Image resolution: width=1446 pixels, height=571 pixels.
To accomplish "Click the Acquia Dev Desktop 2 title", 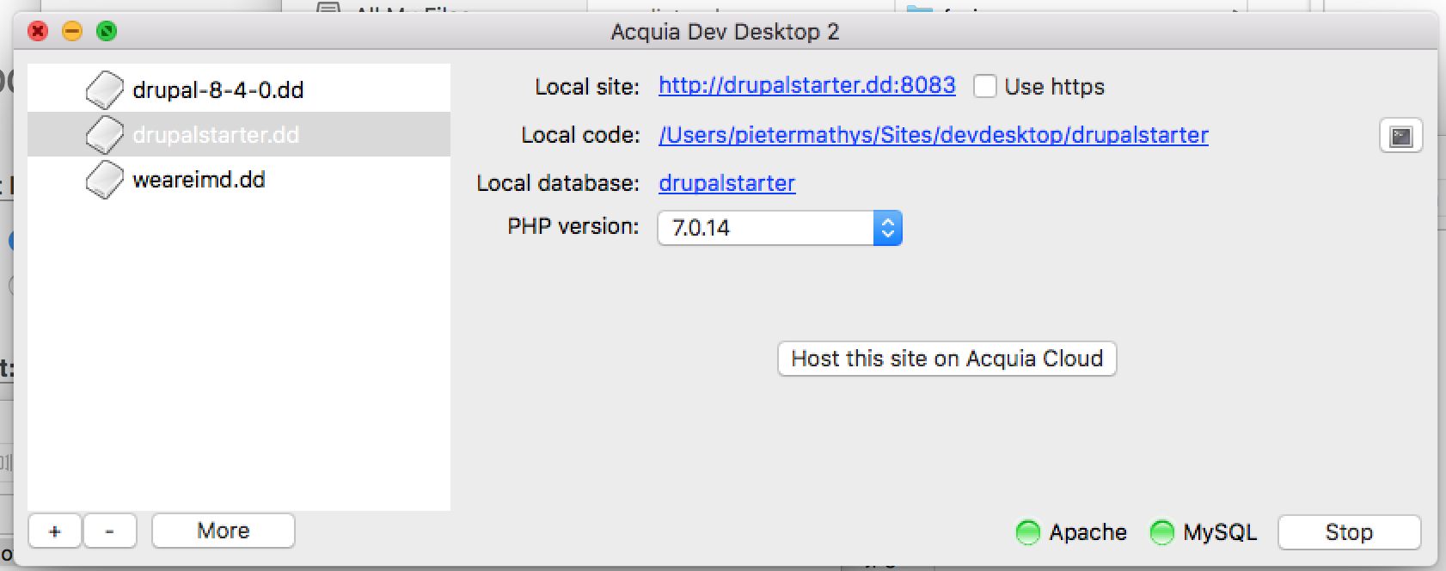I will coord(725,33).
